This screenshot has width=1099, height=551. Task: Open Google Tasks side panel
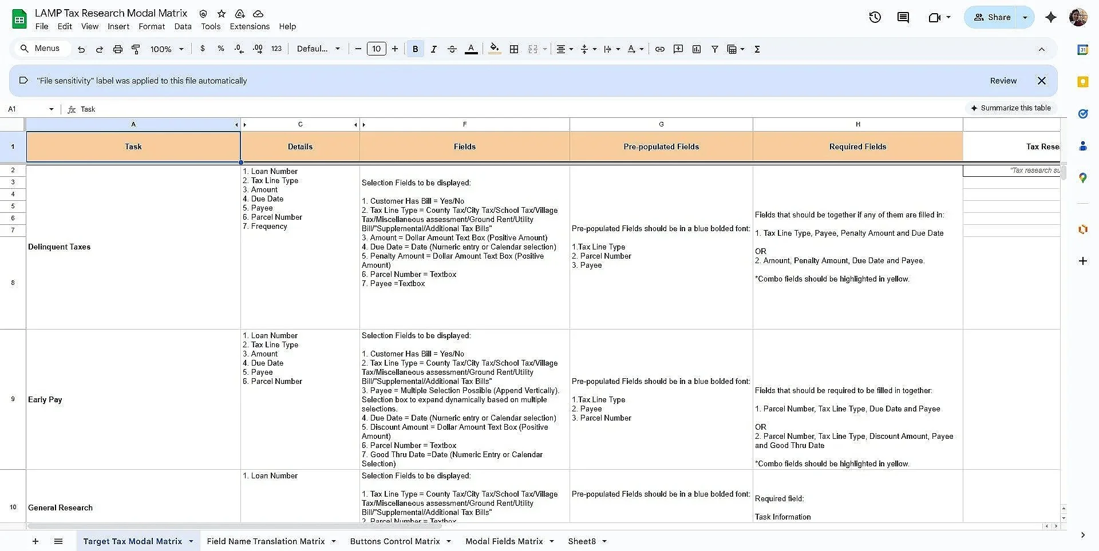pos(1082,114)
